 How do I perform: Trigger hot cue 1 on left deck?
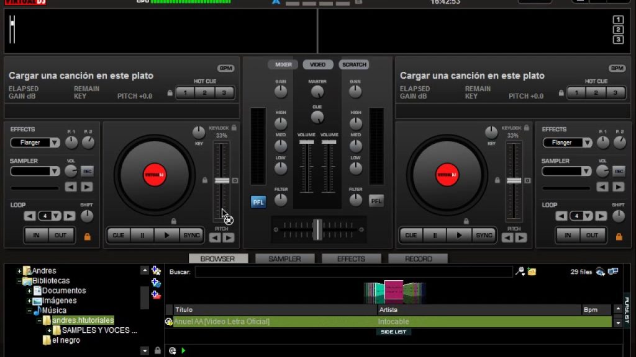(x=185, y=93)
